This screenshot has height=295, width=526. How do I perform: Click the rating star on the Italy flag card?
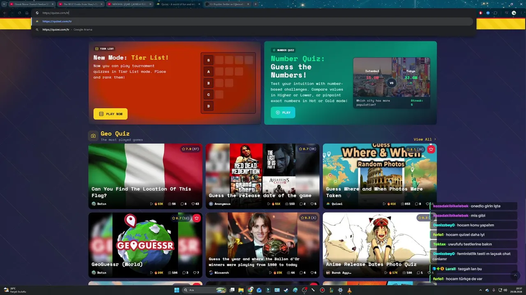(183, 149)
